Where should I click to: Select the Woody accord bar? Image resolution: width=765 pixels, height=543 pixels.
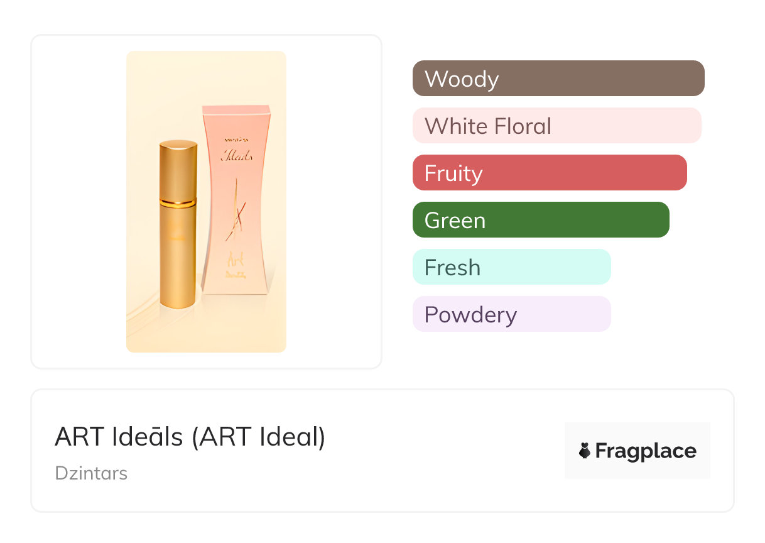558,79
